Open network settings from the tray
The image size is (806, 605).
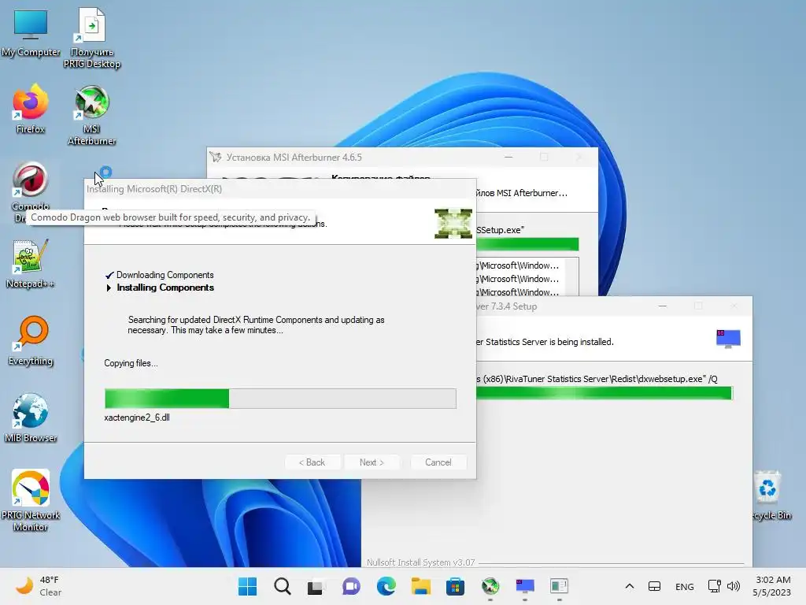coord(714,586)
